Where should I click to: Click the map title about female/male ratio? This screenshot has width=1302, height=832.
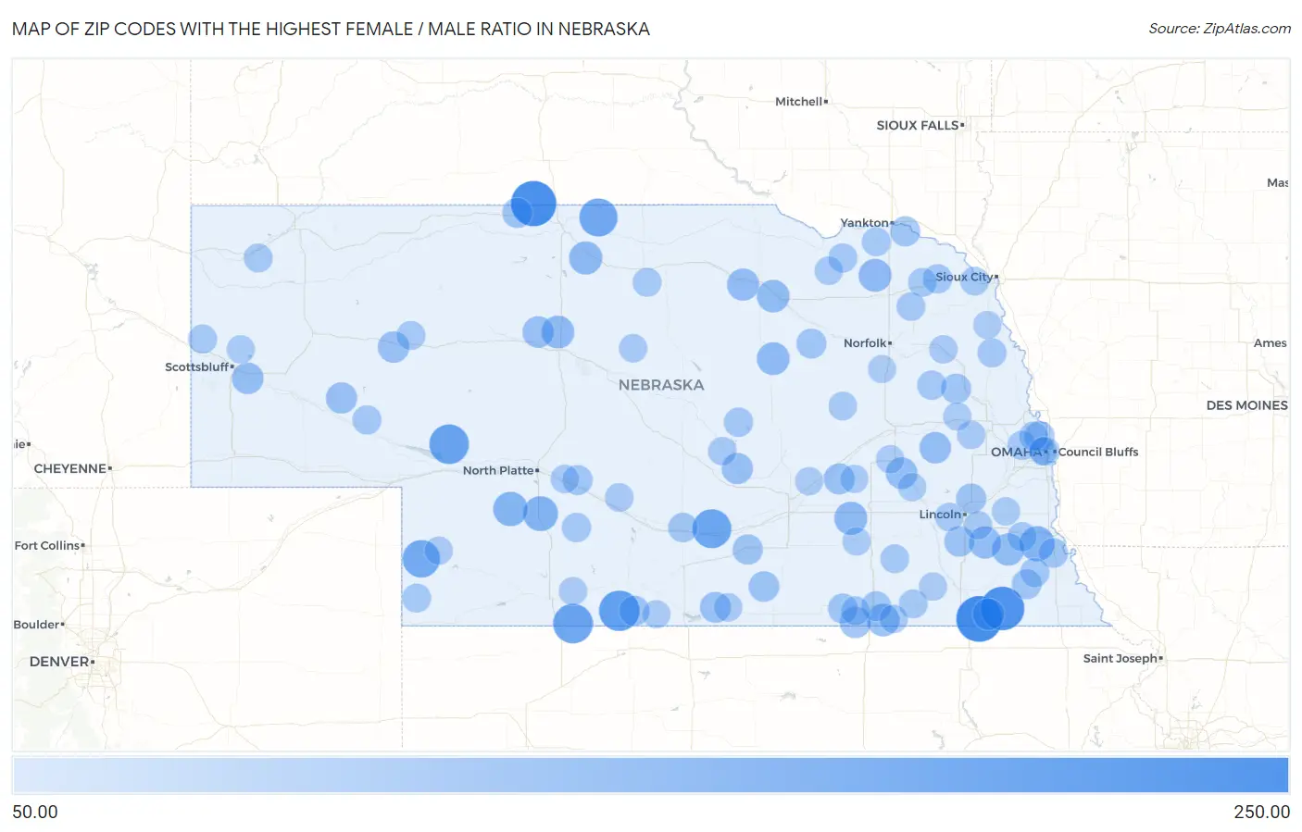[x=331, y=29]
